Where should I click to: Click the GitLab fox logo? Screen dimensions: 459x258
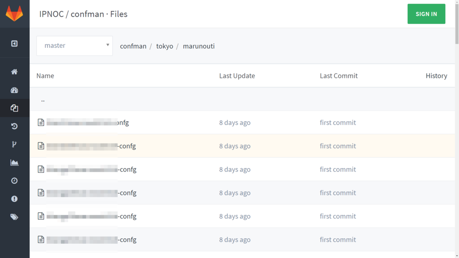click(14, 13)
